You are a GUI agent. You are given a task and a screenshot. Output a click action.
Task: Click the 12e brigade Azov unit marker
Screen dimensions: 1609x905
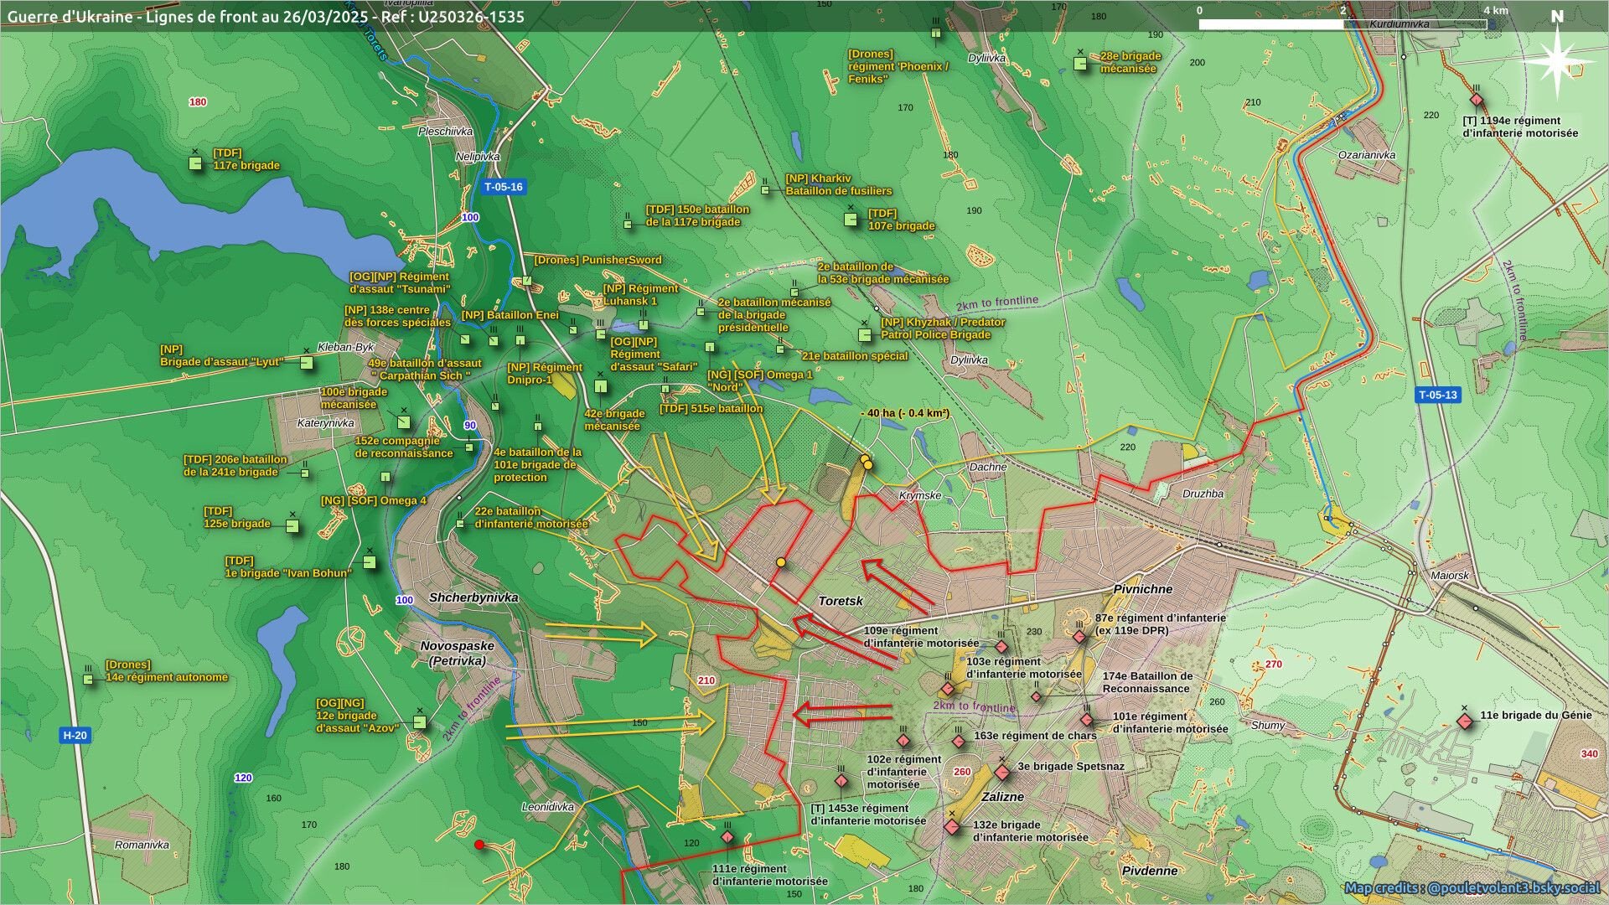(420, 721)
